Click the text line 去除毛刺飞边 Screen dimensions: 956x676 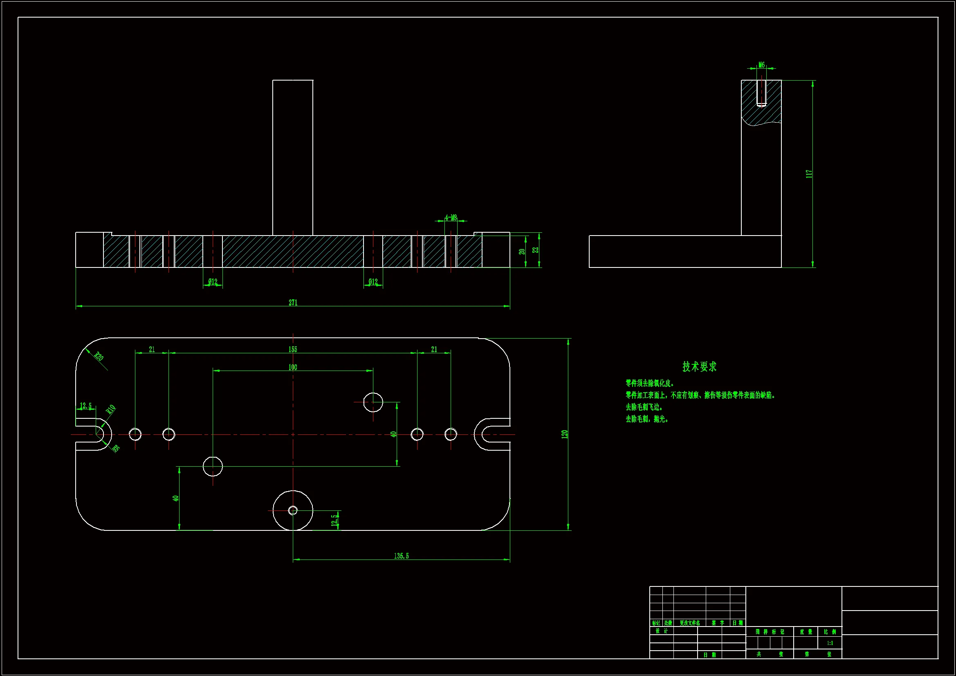coord(644,407)
